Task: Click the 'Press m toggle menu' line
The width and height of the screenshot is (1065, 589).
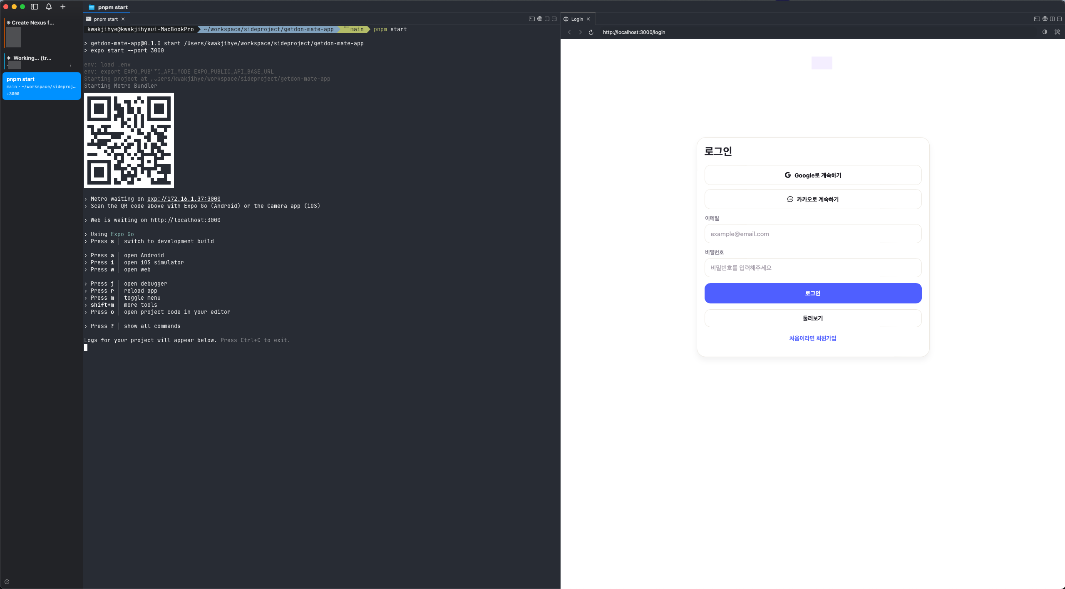Action: point(122,298)
